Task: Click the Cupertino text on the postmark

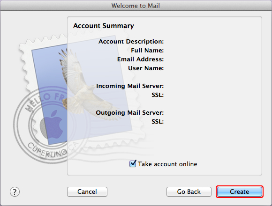Action: click(47, 150)
